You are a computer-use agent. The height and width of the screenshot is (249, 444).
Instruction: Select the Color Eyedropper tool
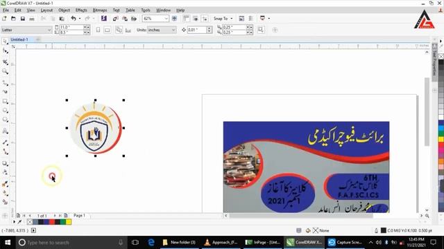[5, 184]
